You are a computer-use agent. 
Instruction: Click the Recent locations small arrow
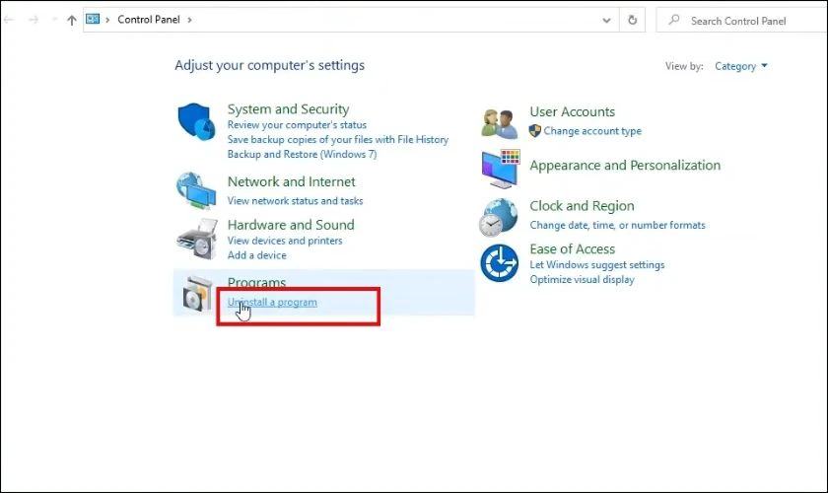coord(53,20)
